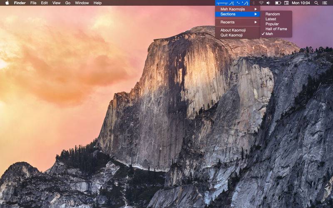333x208 pixels.
Task: Open the View menu
Action: coord(56,3)
